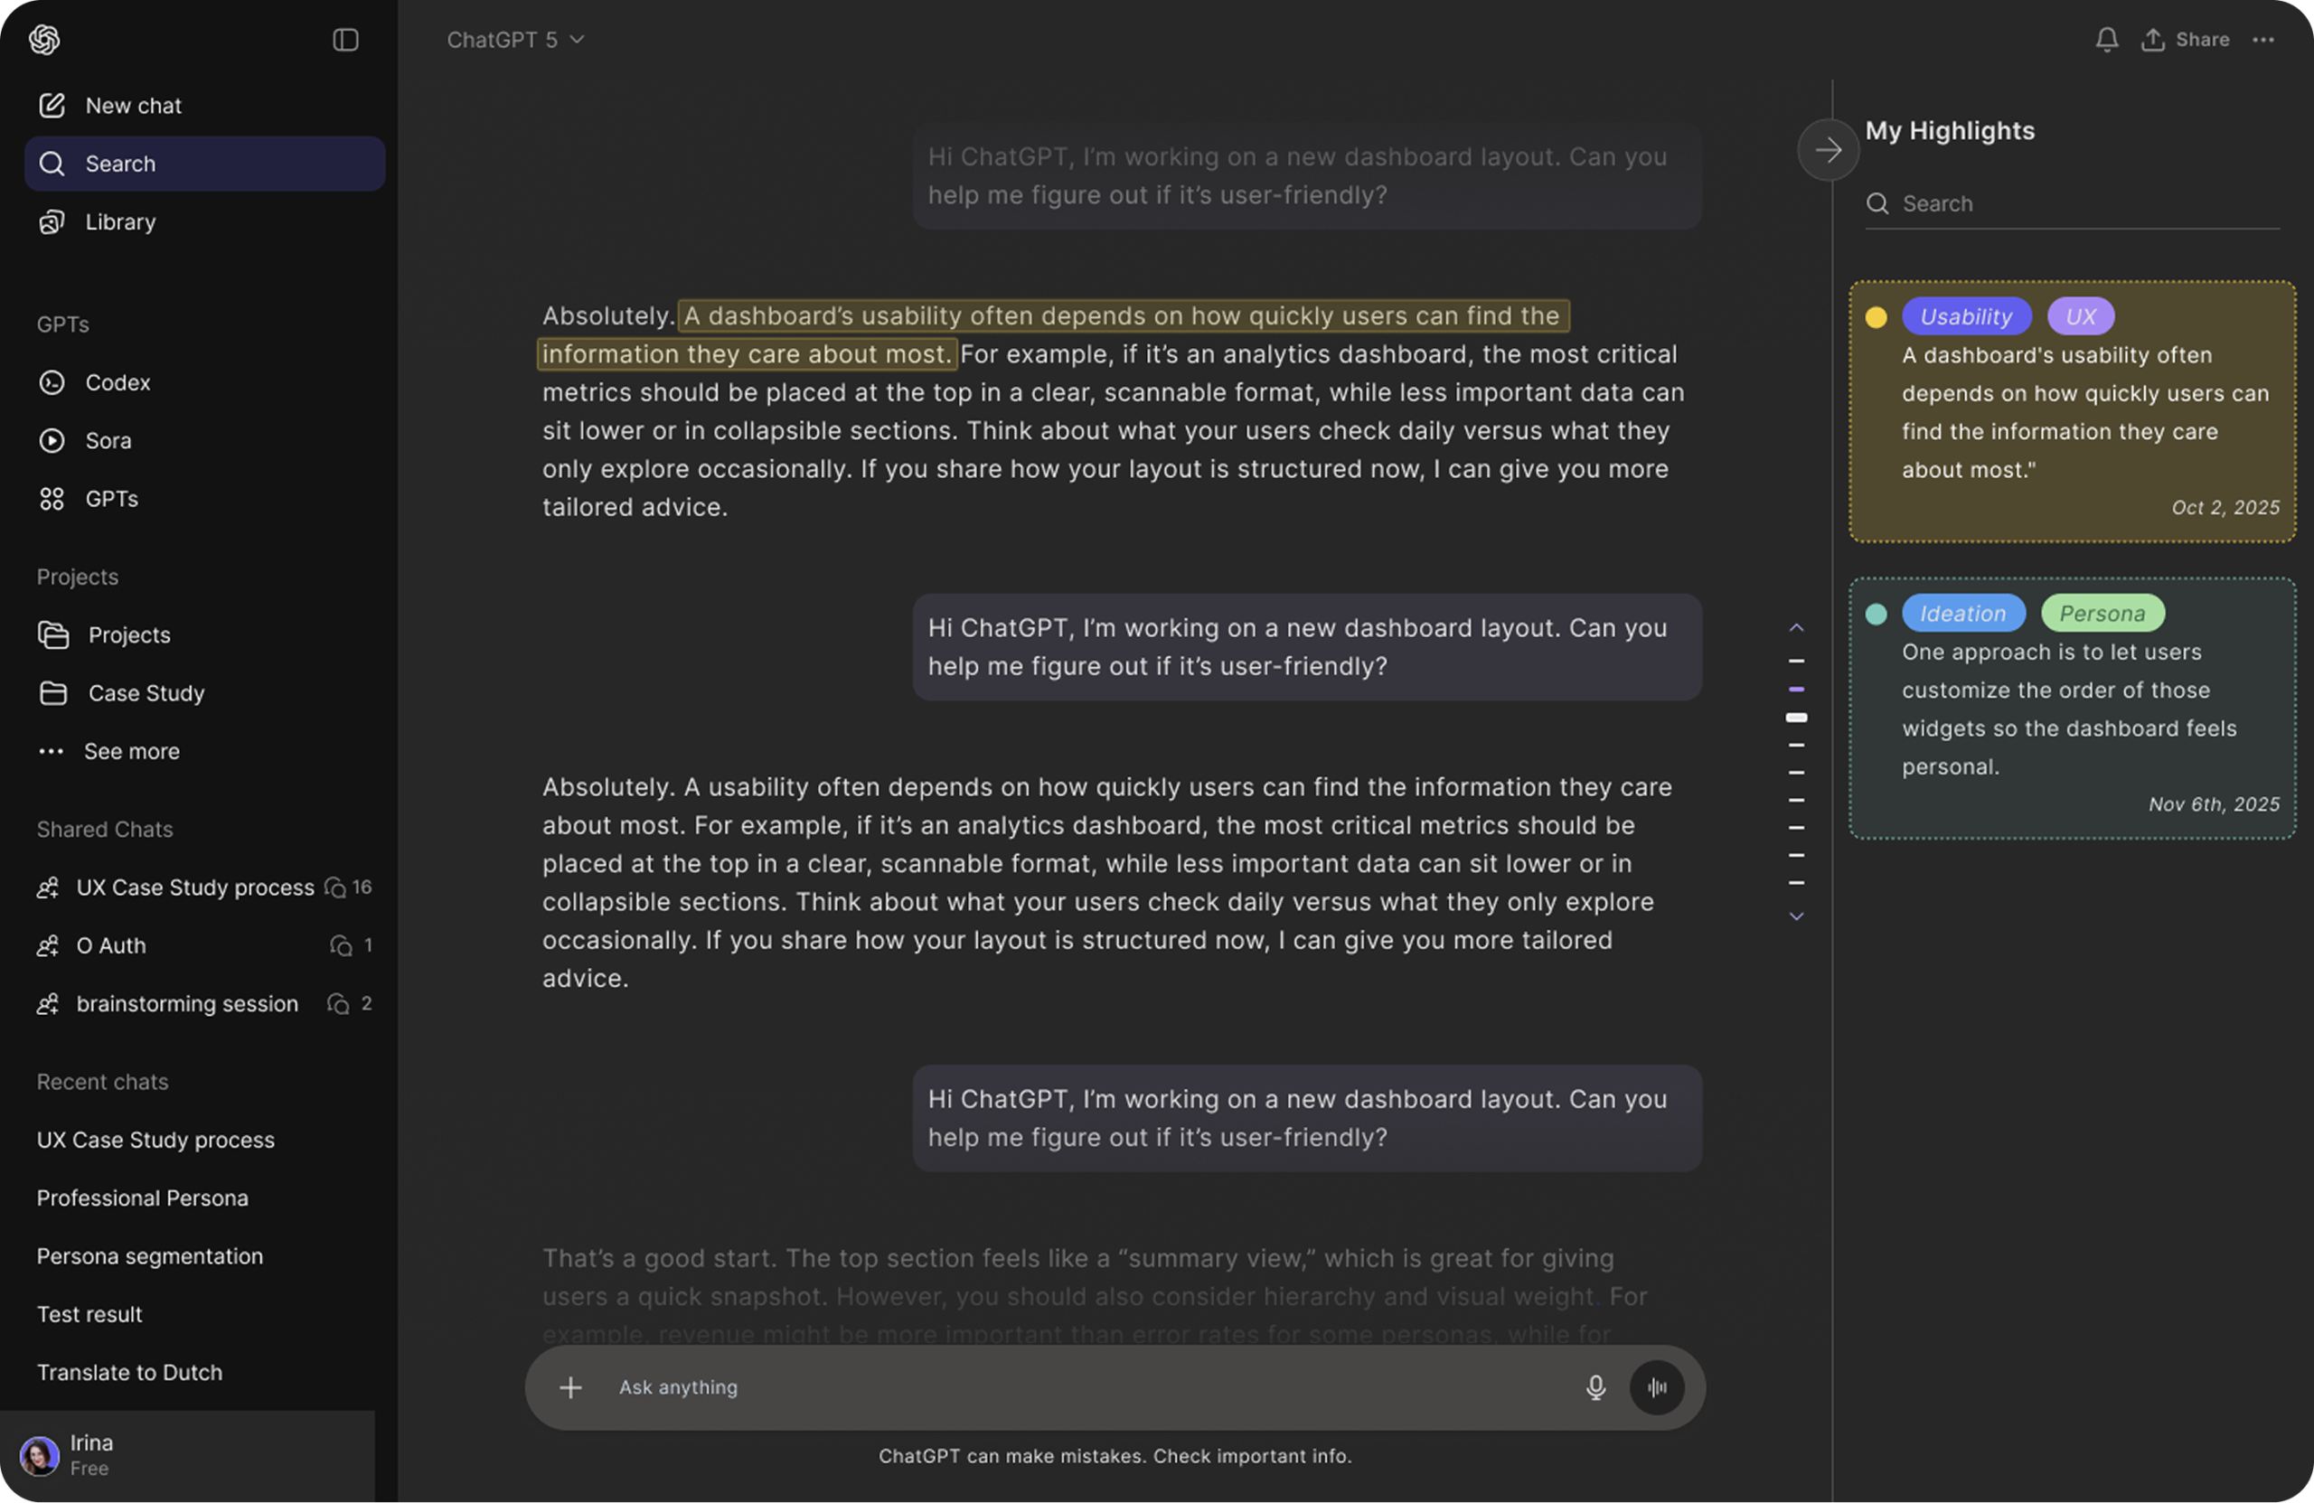The image size is (2314, 1503).
Task: Collapse the My Highlights panel
Action: pos(1828,150)
